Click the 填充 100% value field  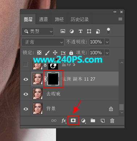pos(97,53)
